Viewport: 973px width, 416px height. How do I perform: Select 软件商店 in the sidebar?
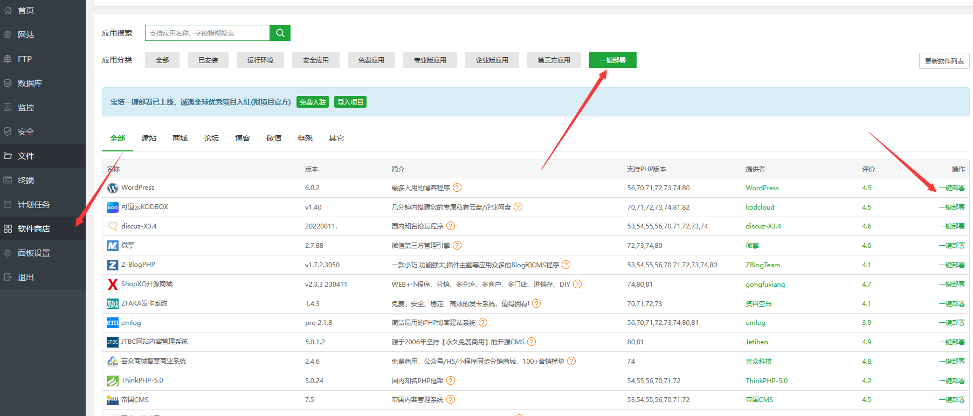[x=43, y=228]
